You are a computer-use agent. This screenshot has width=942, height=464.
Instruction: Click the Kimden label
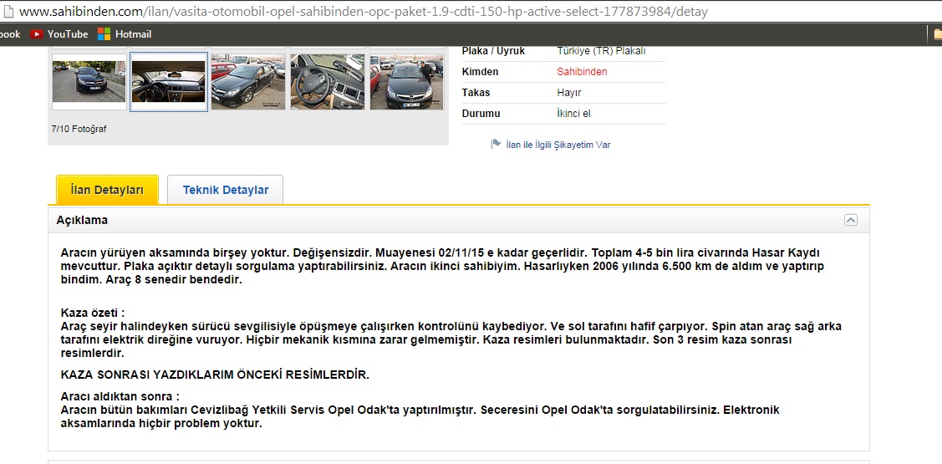click(480, 72)
